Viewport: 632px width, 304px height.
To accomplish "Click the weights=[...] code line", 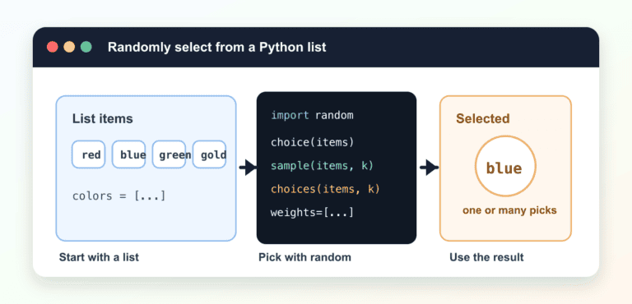I will pos(312,212).
